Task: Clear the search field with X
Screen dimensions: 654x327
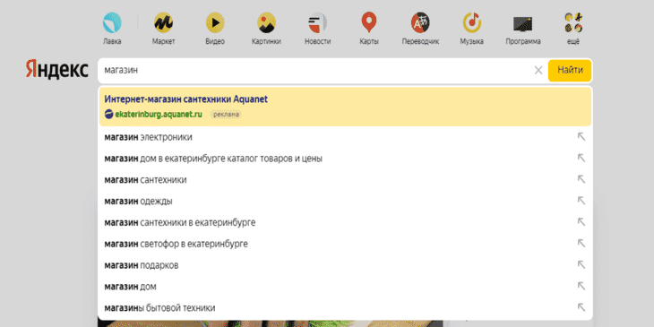Action: click(x=538, y=71)
